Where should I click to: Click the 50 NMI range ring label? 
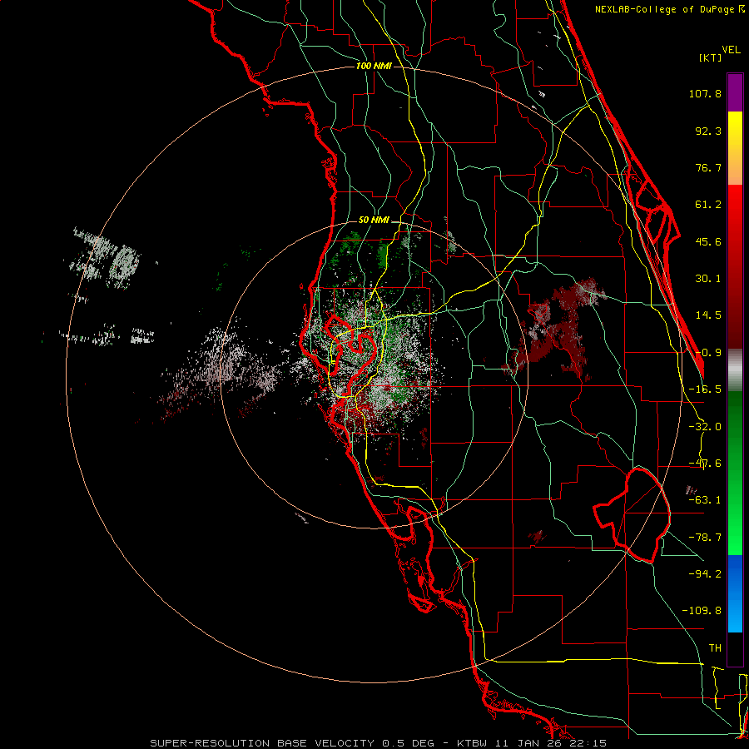(374, 220)
